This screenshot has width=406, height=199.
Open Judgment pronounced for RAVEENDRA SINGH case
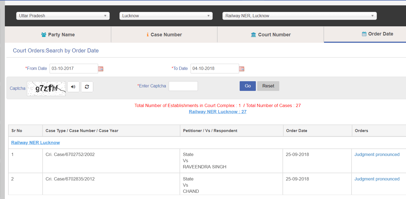(377, 154)
